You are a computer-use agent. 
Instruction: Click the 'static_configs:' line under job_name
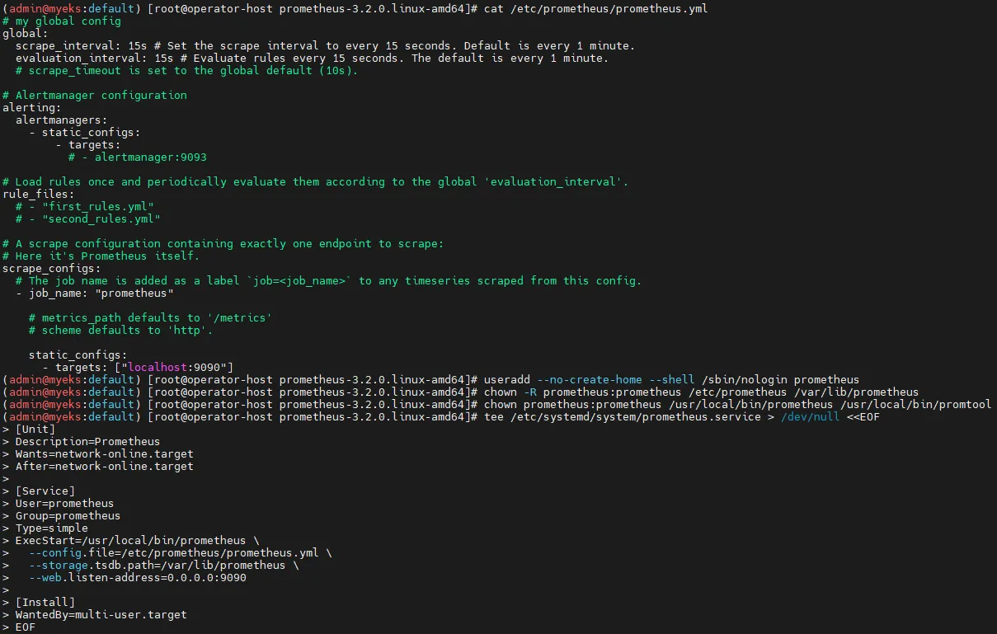pos(78,355)
